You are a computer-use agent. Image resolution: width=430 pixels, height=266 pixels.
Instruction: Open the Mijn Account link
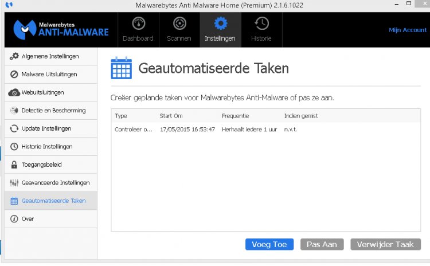(407, 30)
